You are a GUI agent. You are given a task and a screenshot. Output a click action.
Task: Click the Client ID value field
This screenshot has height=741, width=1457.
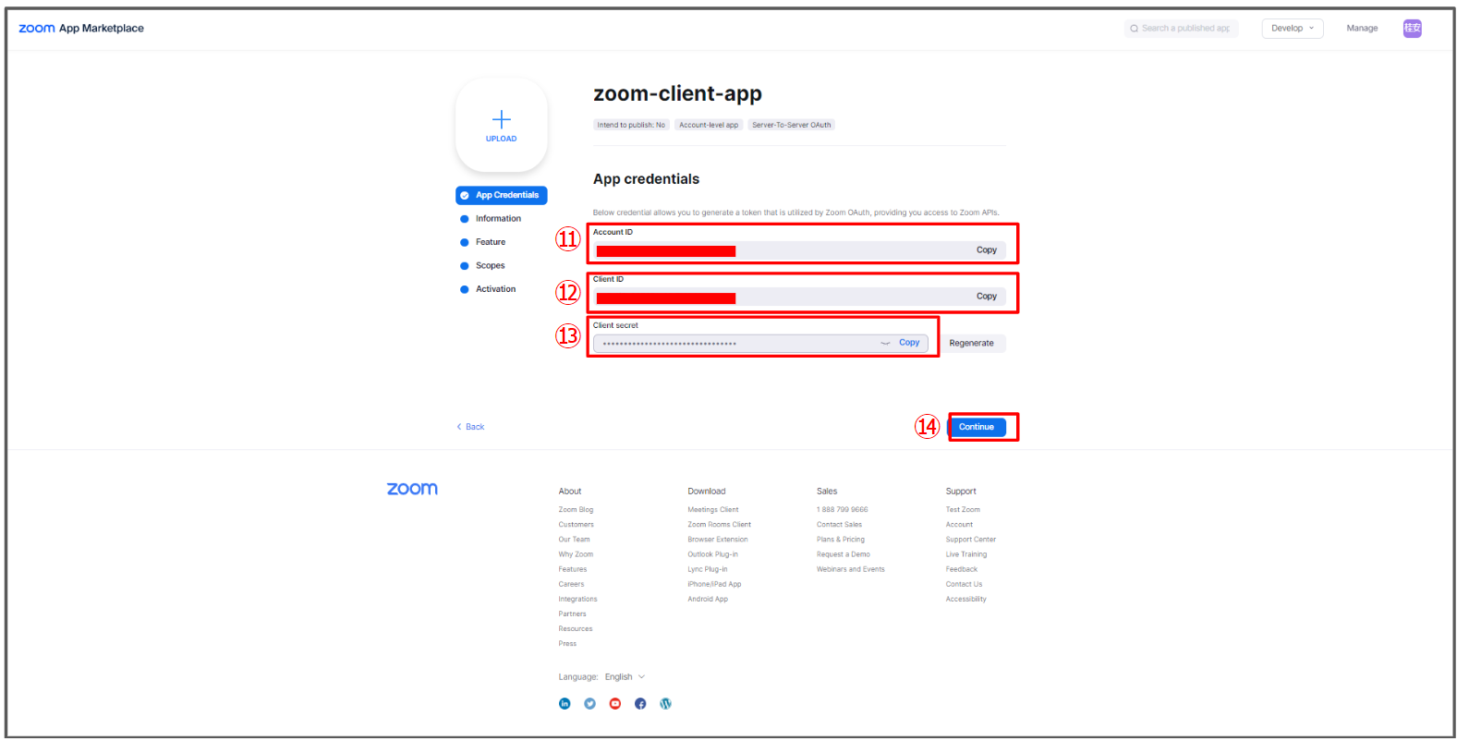click(x=799, y=297)
